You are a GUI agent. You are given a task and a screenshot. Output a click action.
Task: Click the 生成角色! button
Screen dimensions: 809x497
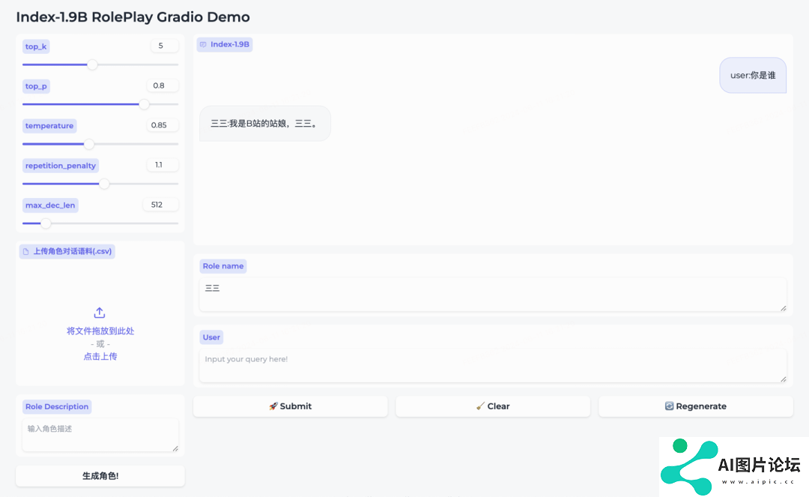coord(100,476)
